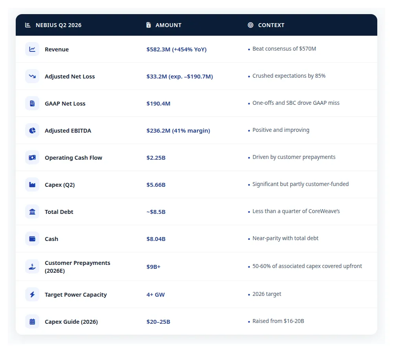393x352 pixels.
Task: Select the downward trend icon for Adjusted Net Loss
Action: click(32, 76)
